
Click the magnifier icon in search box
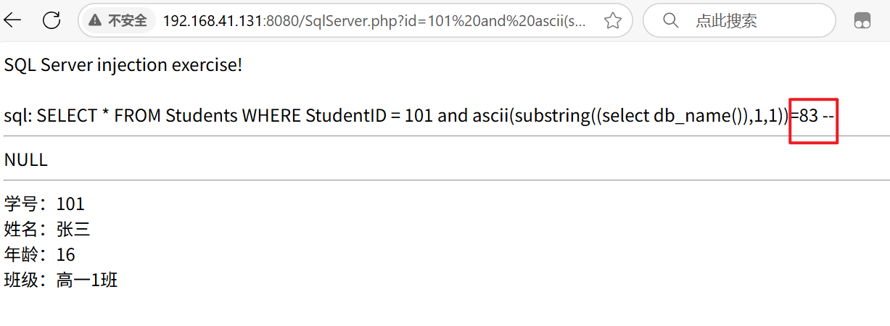pyautogui.click(x=672, y=20)
